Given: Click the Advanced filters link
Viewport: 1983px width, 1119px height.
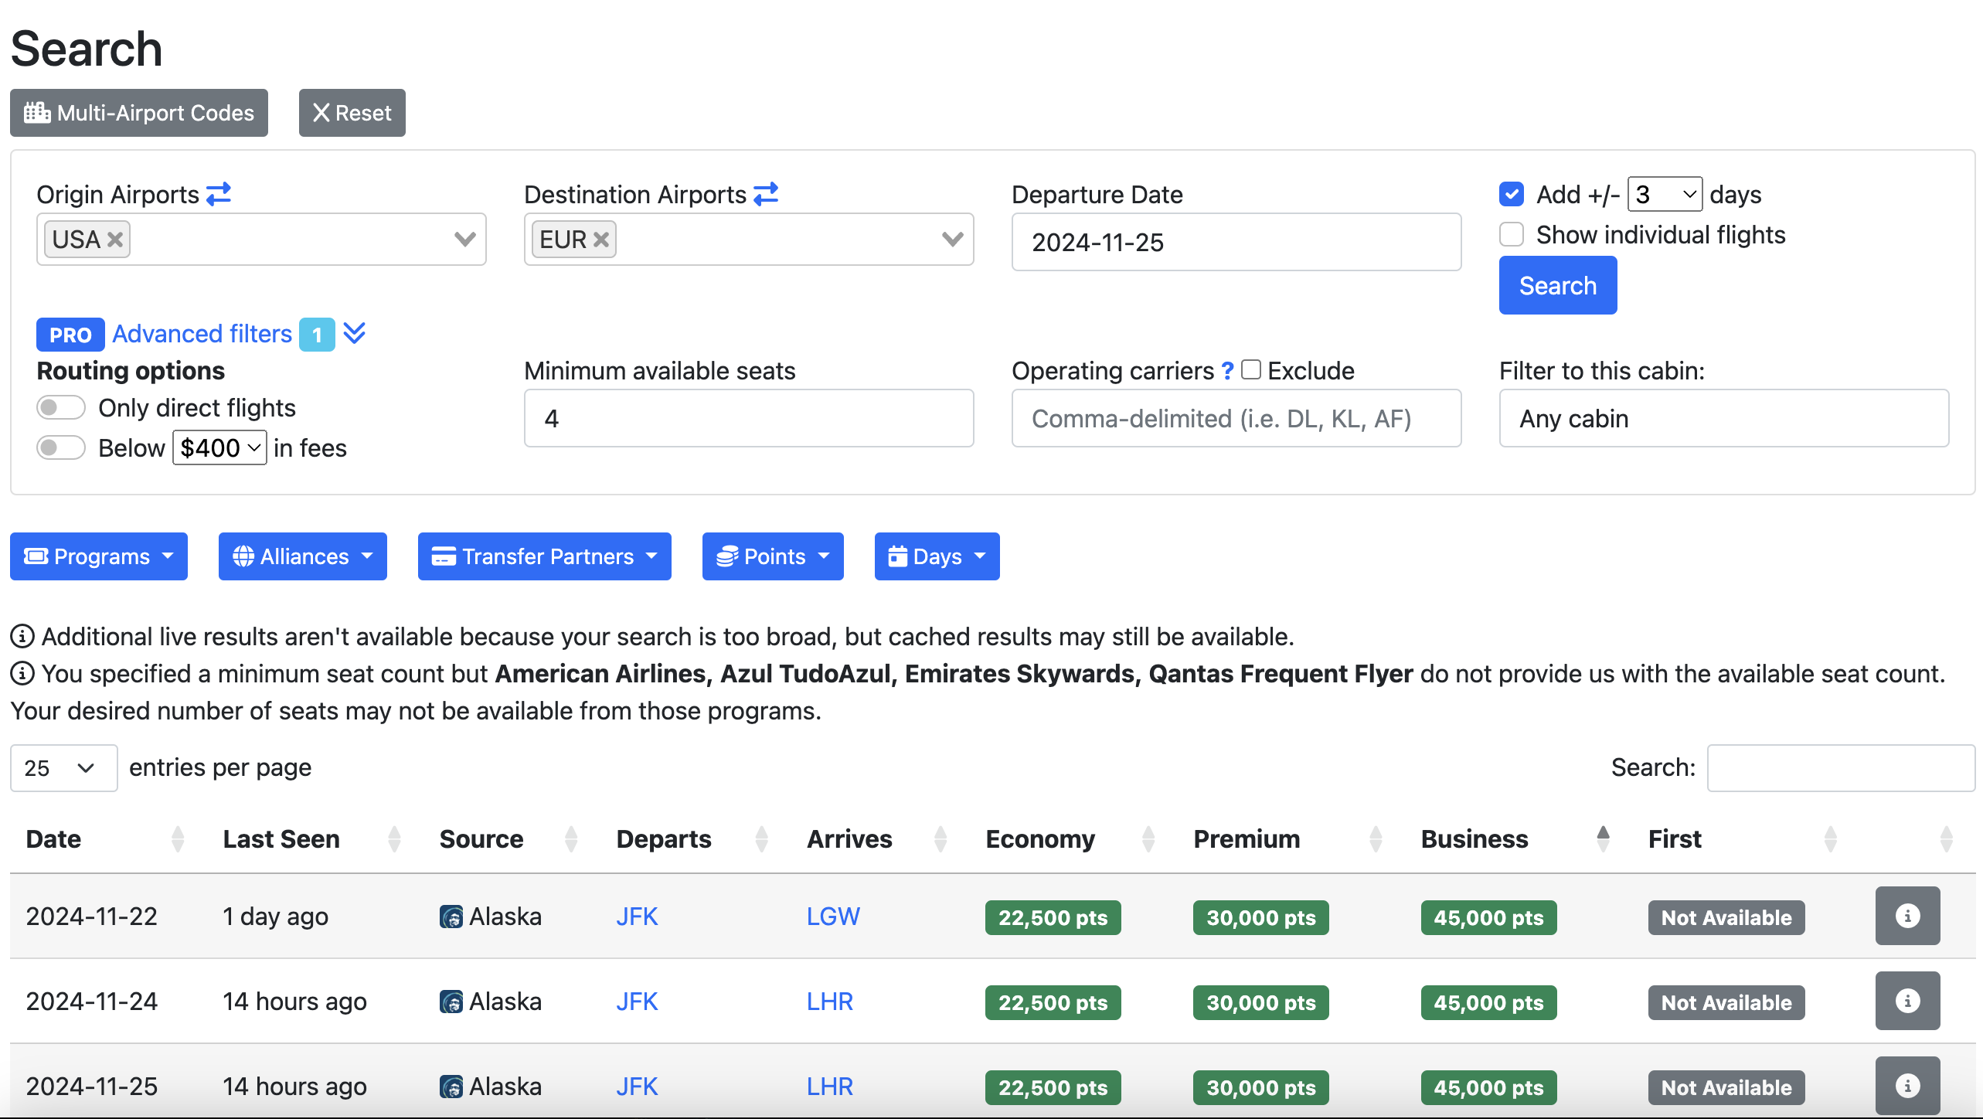Looking at the screenshot, I should point(202,334).
